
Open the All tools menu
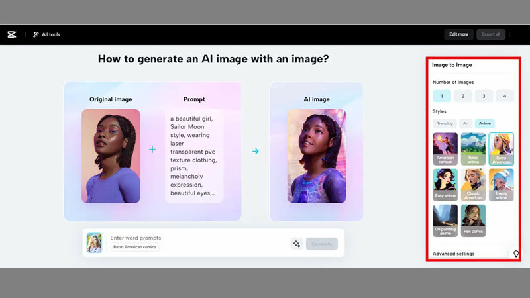(46, 34)
